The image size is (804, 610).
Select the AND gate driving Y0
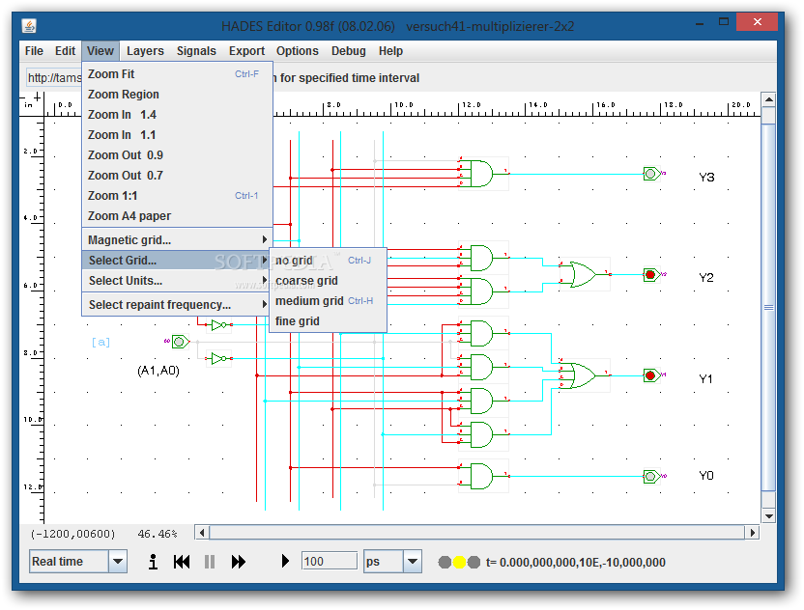click(481, 477)
